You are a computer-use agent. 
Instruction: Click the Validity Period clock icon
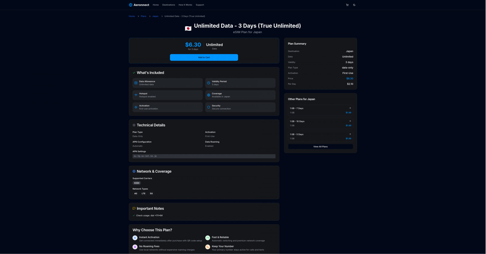208,83
